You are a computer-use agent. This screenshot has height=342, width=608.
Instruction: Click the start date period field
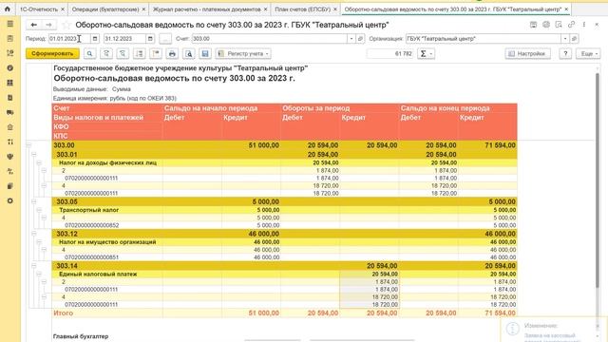coord(69,39)
